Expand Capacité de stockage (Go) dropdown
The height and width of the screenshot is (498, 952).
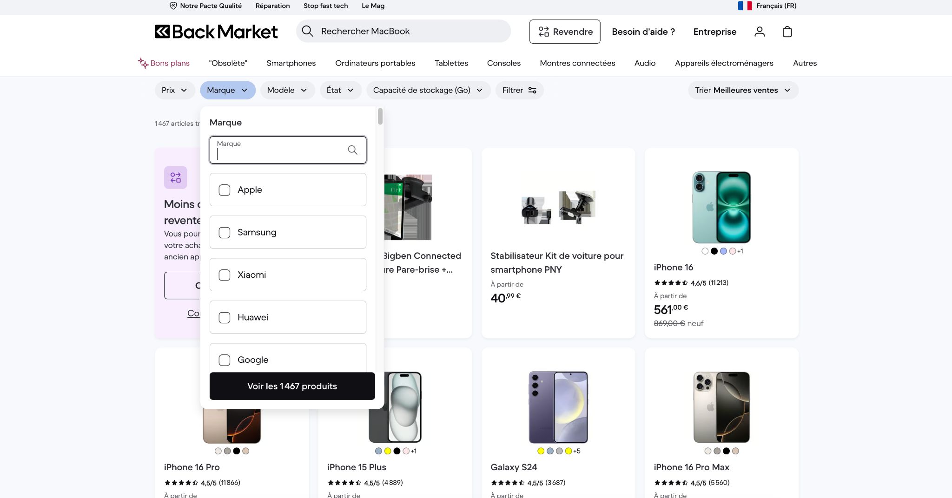pyautogui.click(x=428, y=90)
